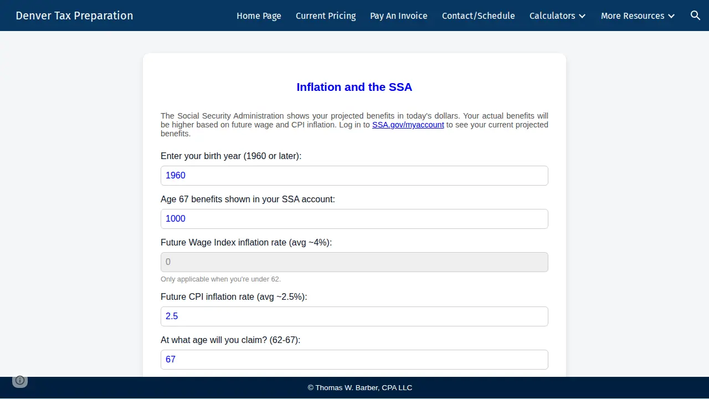Click the info icon at bottom left
This screenshot has height=399, width=709.
pyautogui.click(x=20, y=380)
